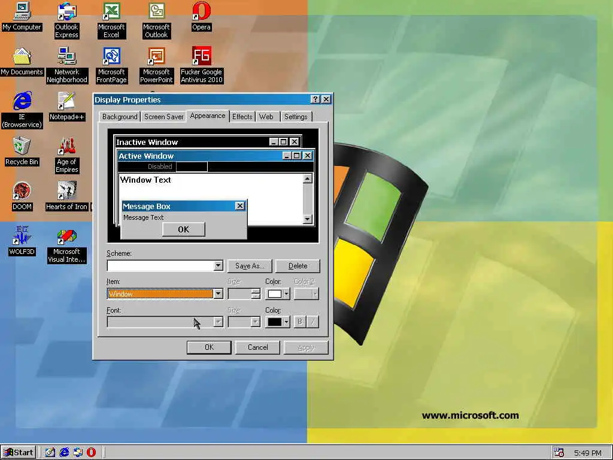Select the IE (Browservice) desktop icon

(22, 110)
